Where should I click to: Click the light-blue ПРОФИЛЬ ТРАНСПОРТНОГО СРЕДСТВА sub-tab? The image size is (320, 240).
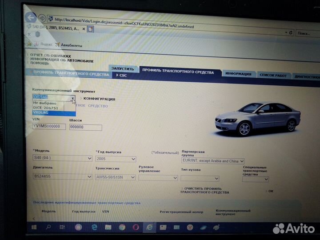pyautogui.click(x=69, y=73)
